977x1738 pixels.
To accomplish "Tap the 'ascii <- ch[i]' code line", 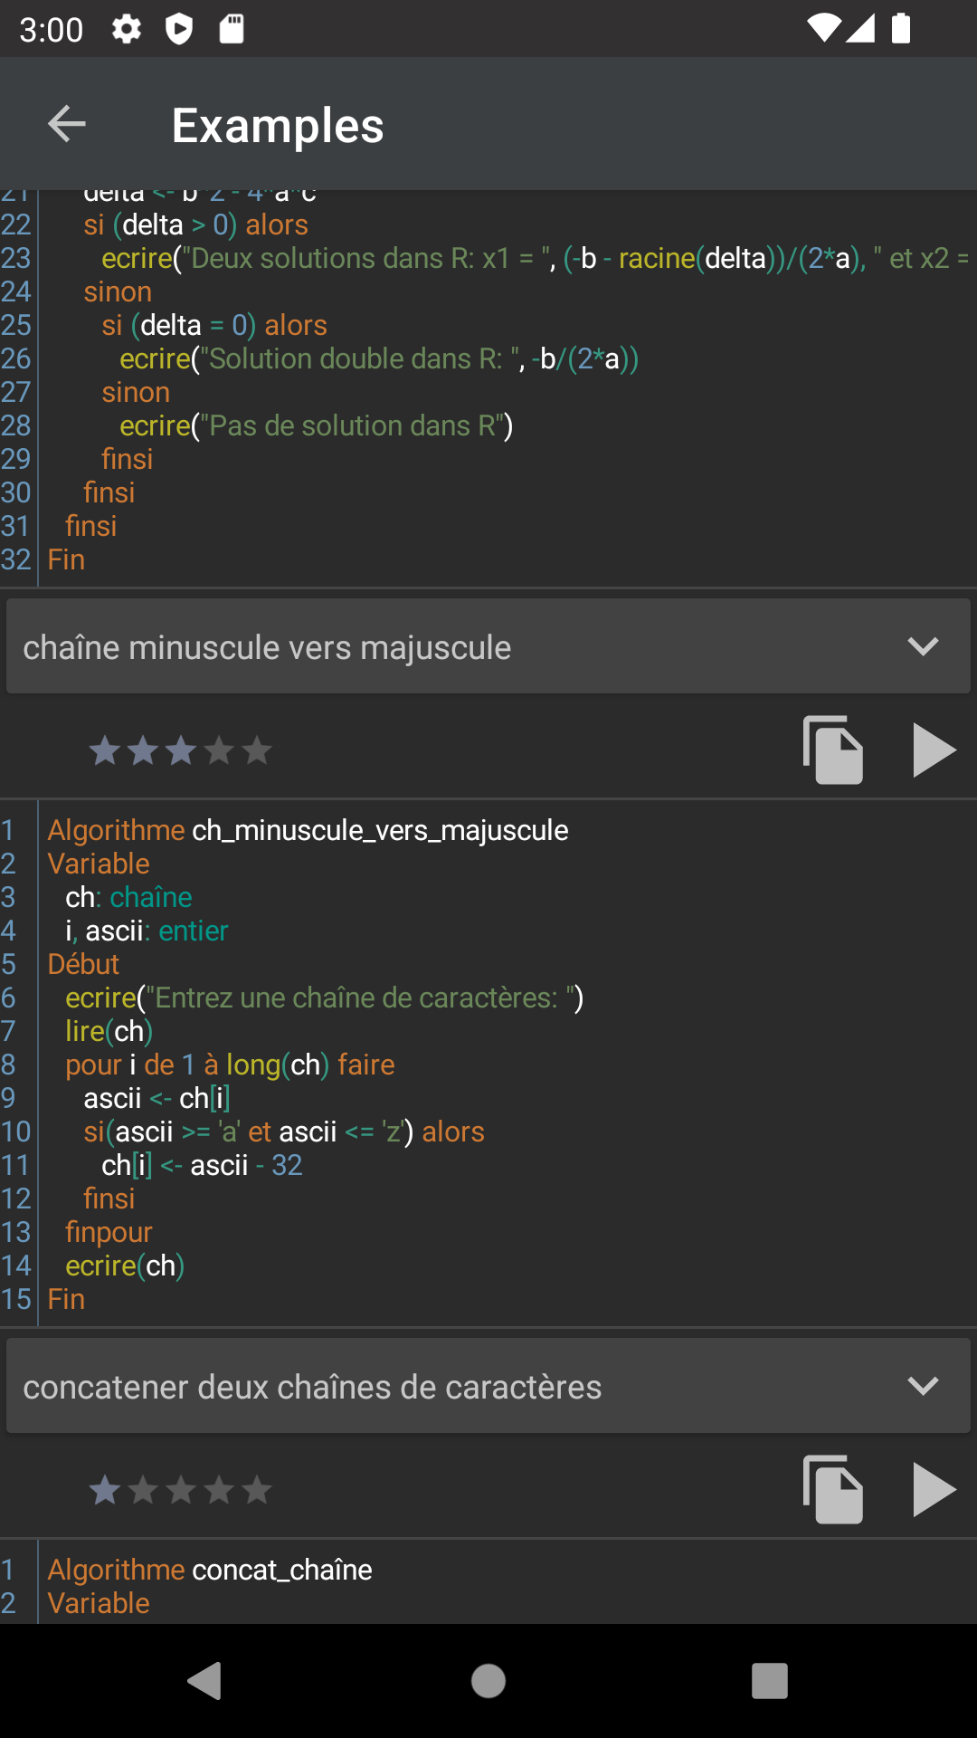I will pyautogui.click(x=157, y=1098).
